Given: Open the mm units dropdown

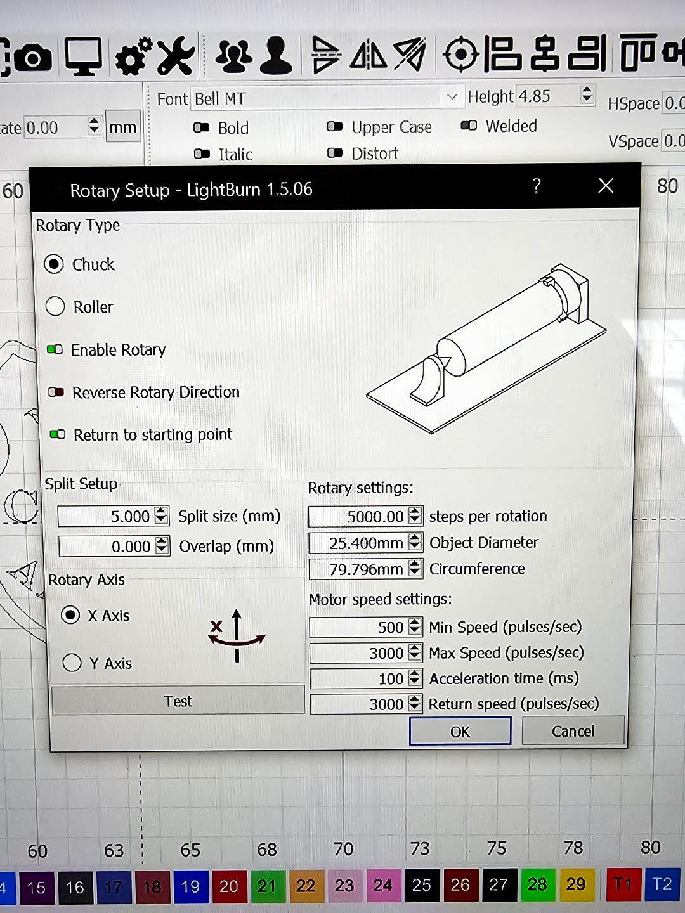Looking at the screenshot, I should click(122, 127).
